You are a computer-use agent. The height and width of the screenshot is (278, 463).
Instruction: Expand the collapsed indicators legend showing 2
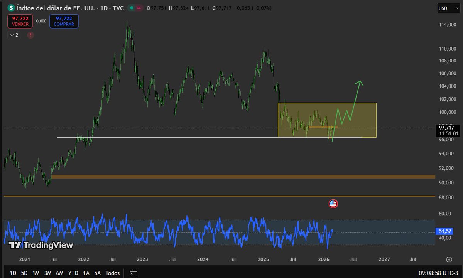click(x=14, y=35)
